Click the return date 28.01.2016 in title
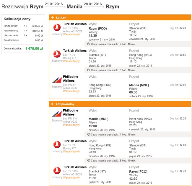 coord(93,4)
